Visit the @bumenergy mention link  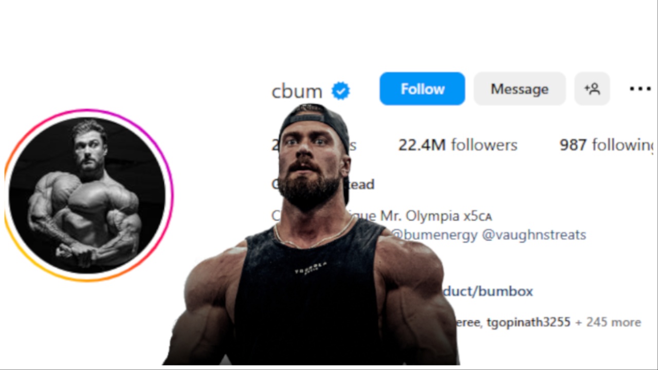(434, 235)
